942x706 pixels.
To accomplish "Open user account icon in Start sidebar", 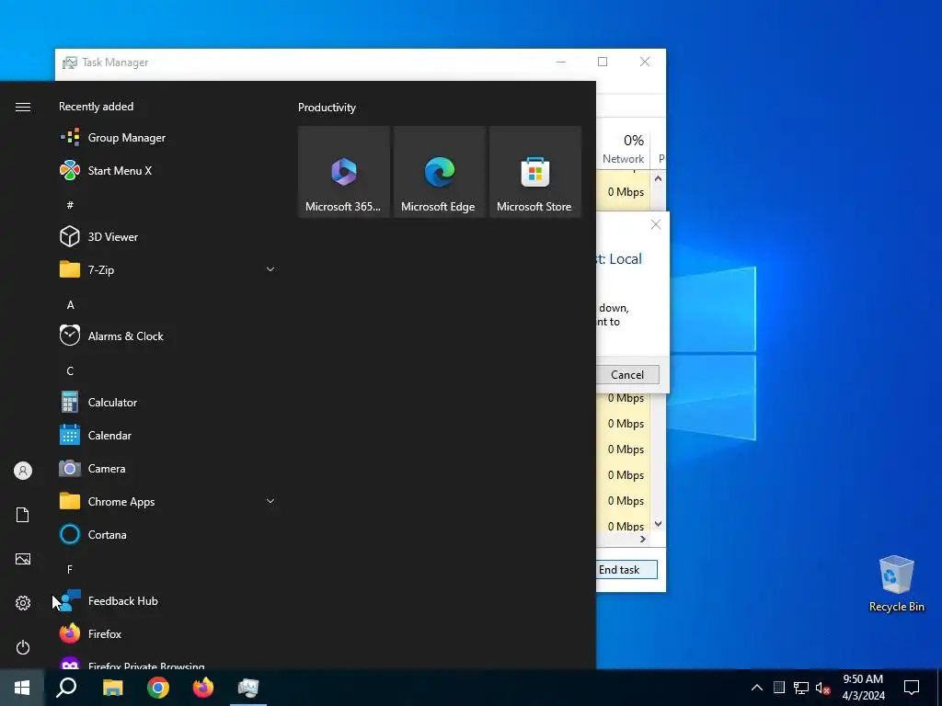I will [23, 471].
